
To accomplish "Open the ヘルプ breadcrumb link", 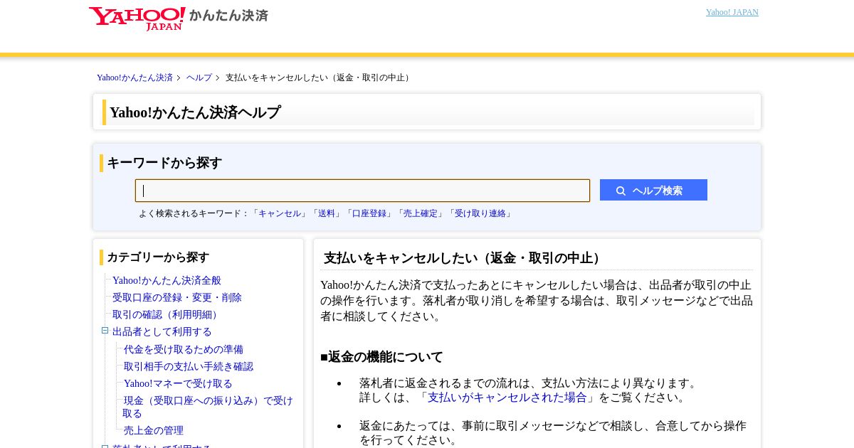I will [199, 78].
